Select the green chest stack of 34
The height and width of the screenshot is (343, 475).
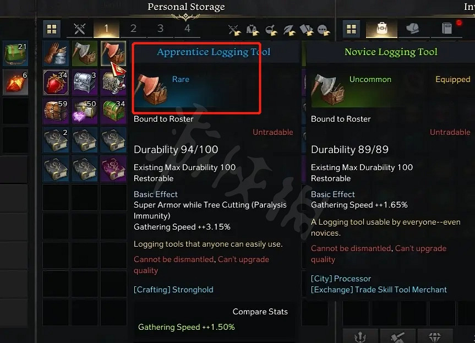click(x=113, y=111)
